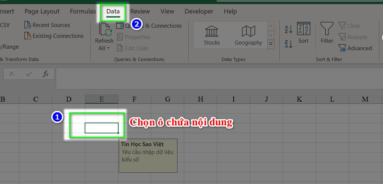The width and height of the screenshot is (383, 184).
Task: Select column G header
Action: pos(168,99)
